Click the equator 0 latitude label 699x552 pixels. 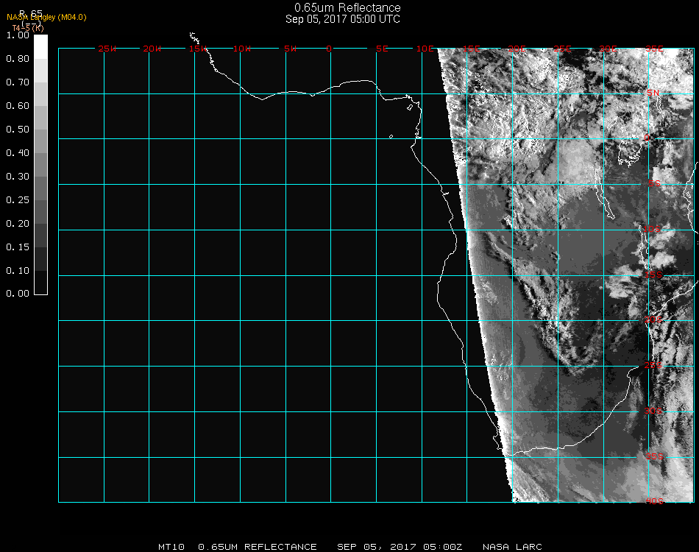(647, 138)
